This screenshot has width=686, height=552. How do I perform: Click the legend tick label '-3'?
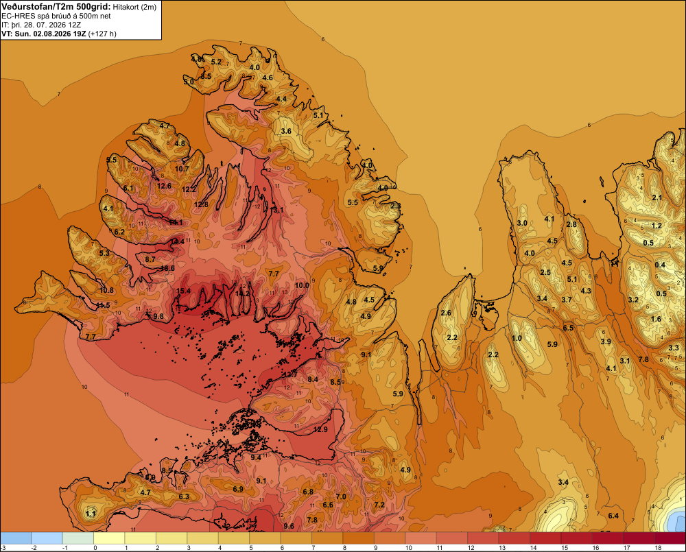click(x=3, y=548)
